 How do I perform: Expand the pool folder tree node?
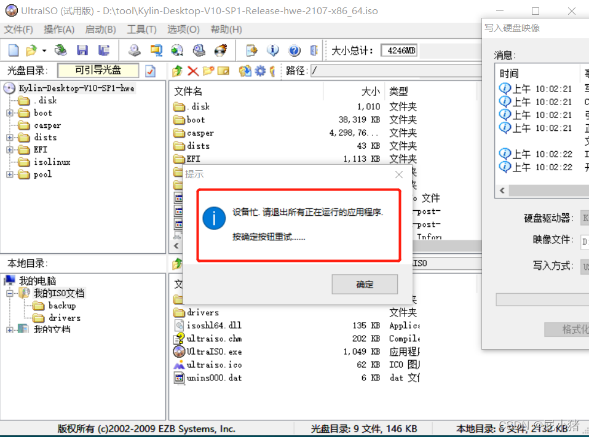pos(10,175)
